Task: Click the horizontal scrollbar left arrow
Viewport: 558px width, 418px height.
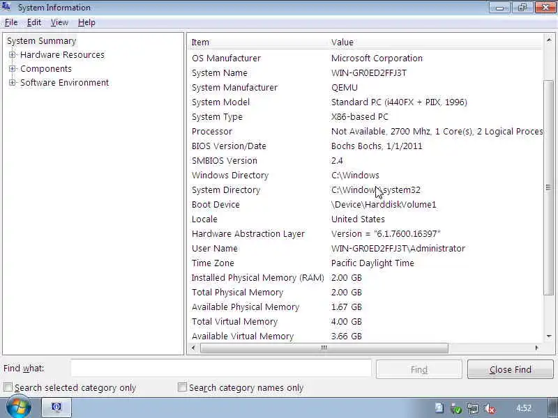Action: click(x=193, y=348)
